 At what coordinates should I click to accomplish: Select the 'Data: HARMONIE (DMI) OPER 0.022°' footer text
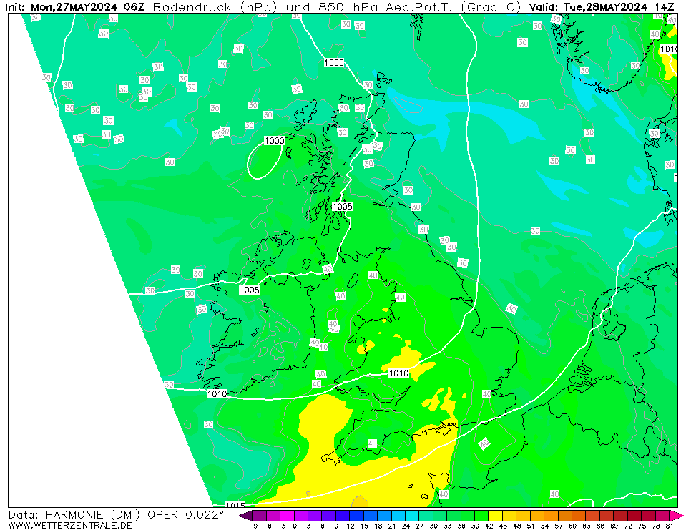click(x=116, y=515)
